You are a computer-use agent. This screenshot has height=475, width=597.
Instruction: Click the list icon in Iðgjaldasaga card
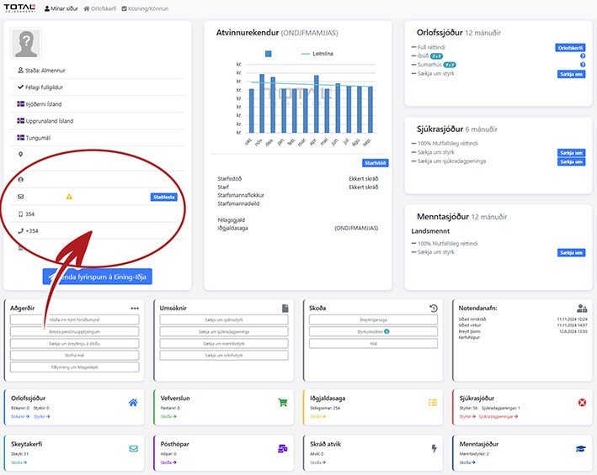click(433, 403)
